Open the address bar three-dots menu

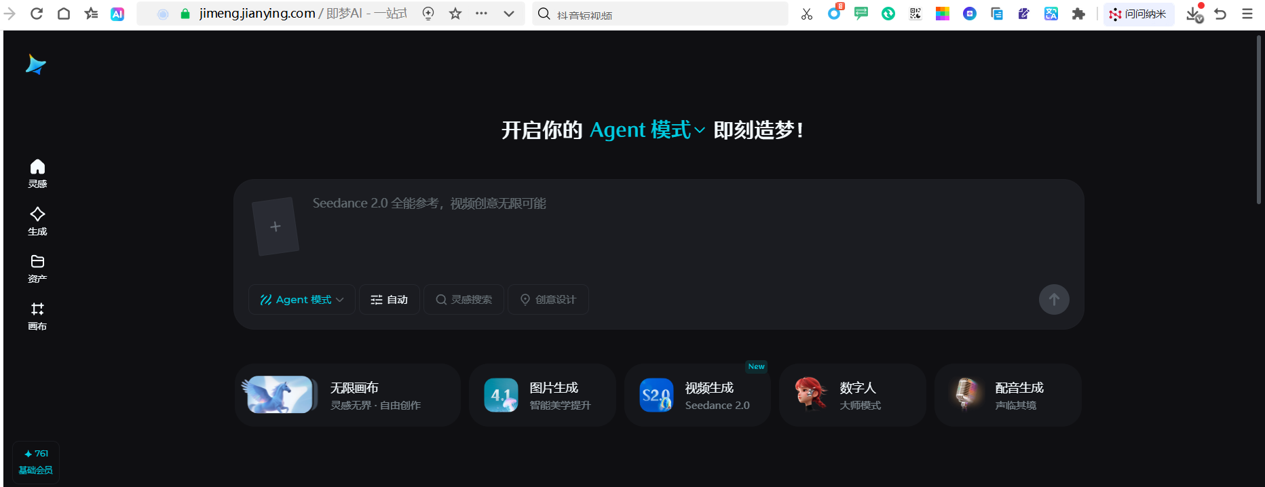click(481, 14)
